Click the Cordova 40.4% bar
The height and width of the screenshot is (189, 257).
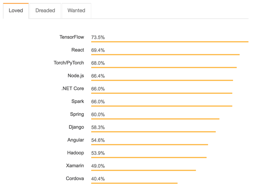pos(134,183)
